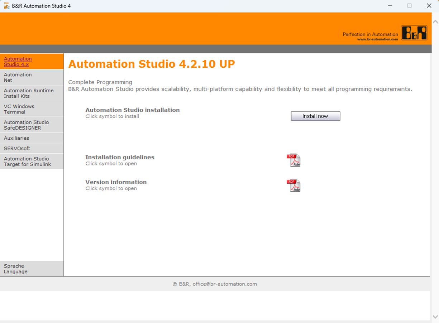Open the Version information PDF icon
Viewport: 439px width, 323px height.
tap(294, 185)
